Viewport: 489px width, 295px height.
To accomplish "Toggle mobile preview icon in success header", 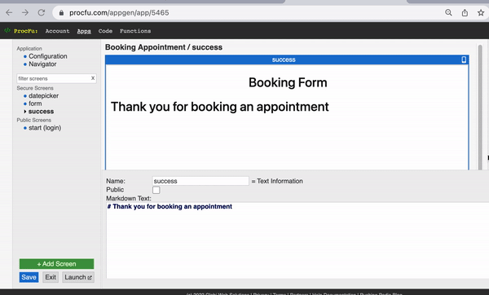I will coord(464,59).
